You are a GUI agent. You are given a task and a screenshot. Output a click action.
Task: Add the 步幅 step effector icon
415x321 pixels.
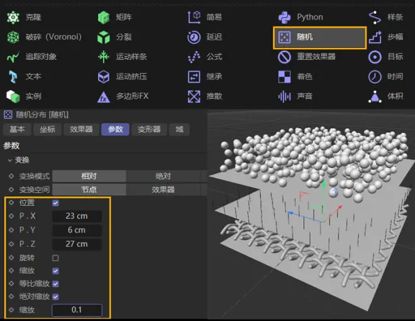[x=375, y=37]
